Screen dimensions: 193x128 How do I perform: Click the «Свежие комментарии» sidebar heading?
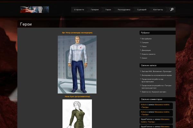[x=152, y=99]
